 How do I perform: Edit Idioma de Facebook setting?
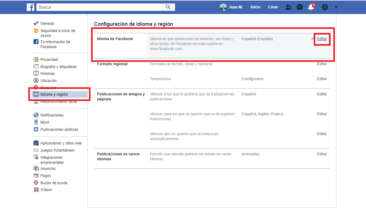(x=322, y=39)
